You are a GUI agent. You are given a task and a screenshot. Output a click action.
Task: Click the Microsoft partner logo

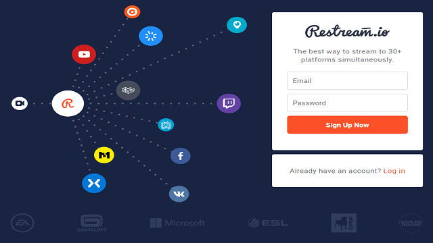coord(177,223)
